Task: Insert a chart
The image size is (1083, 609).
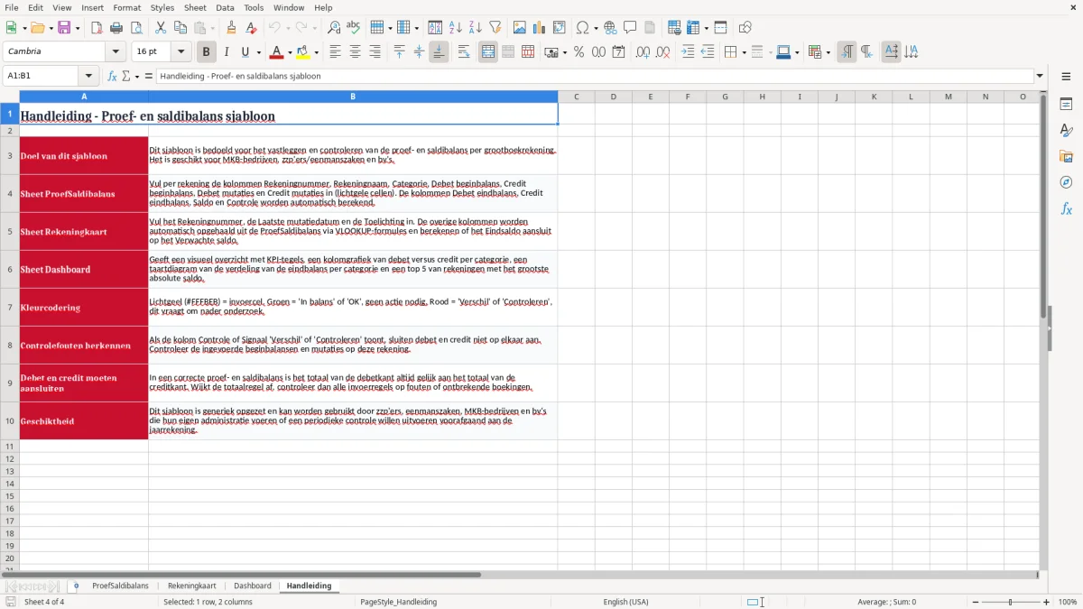Action: tap(540, 28)
